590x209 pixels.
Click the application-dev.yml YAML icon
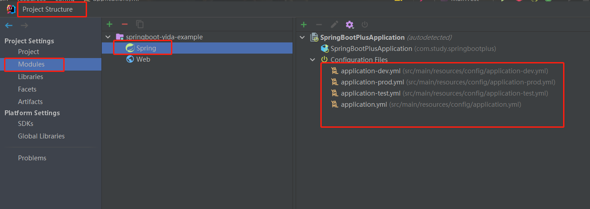pyautogui.click(x=335, y=71)
